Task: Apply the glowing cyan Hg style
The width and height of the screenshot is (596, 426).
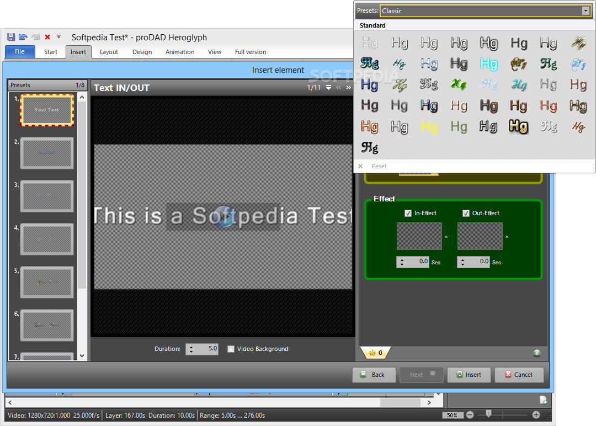Action: point(489,64)
